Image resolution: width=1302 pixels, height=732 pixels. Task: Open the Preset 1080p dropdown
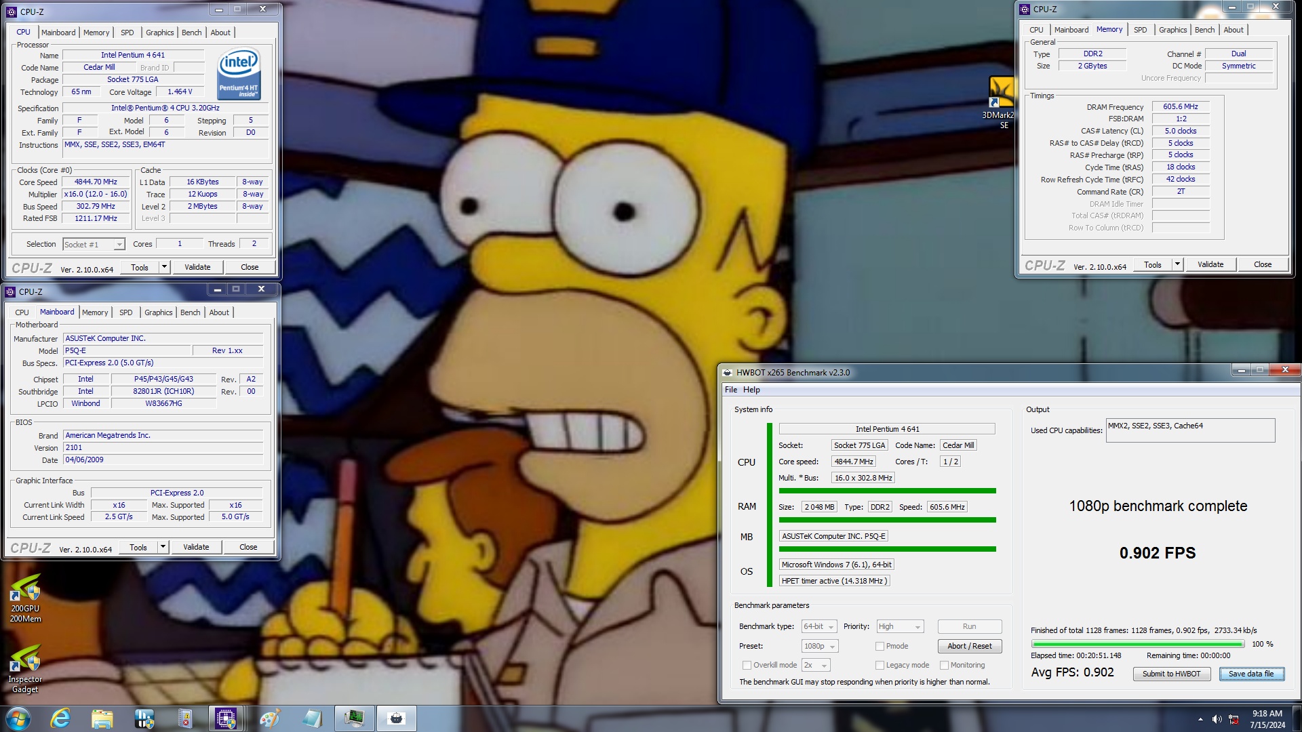point(821,646)
